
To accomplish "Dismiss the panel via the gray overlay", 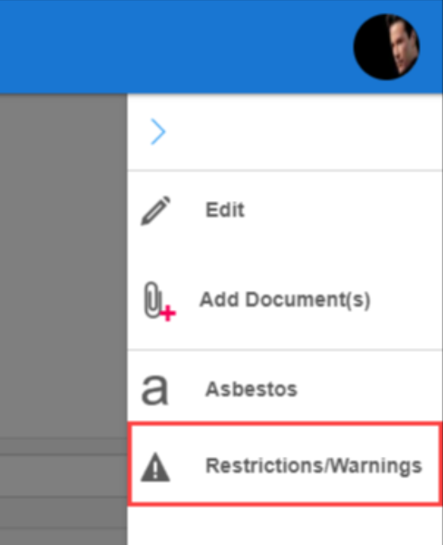I will pyautogui.click(x=64, y=264).
